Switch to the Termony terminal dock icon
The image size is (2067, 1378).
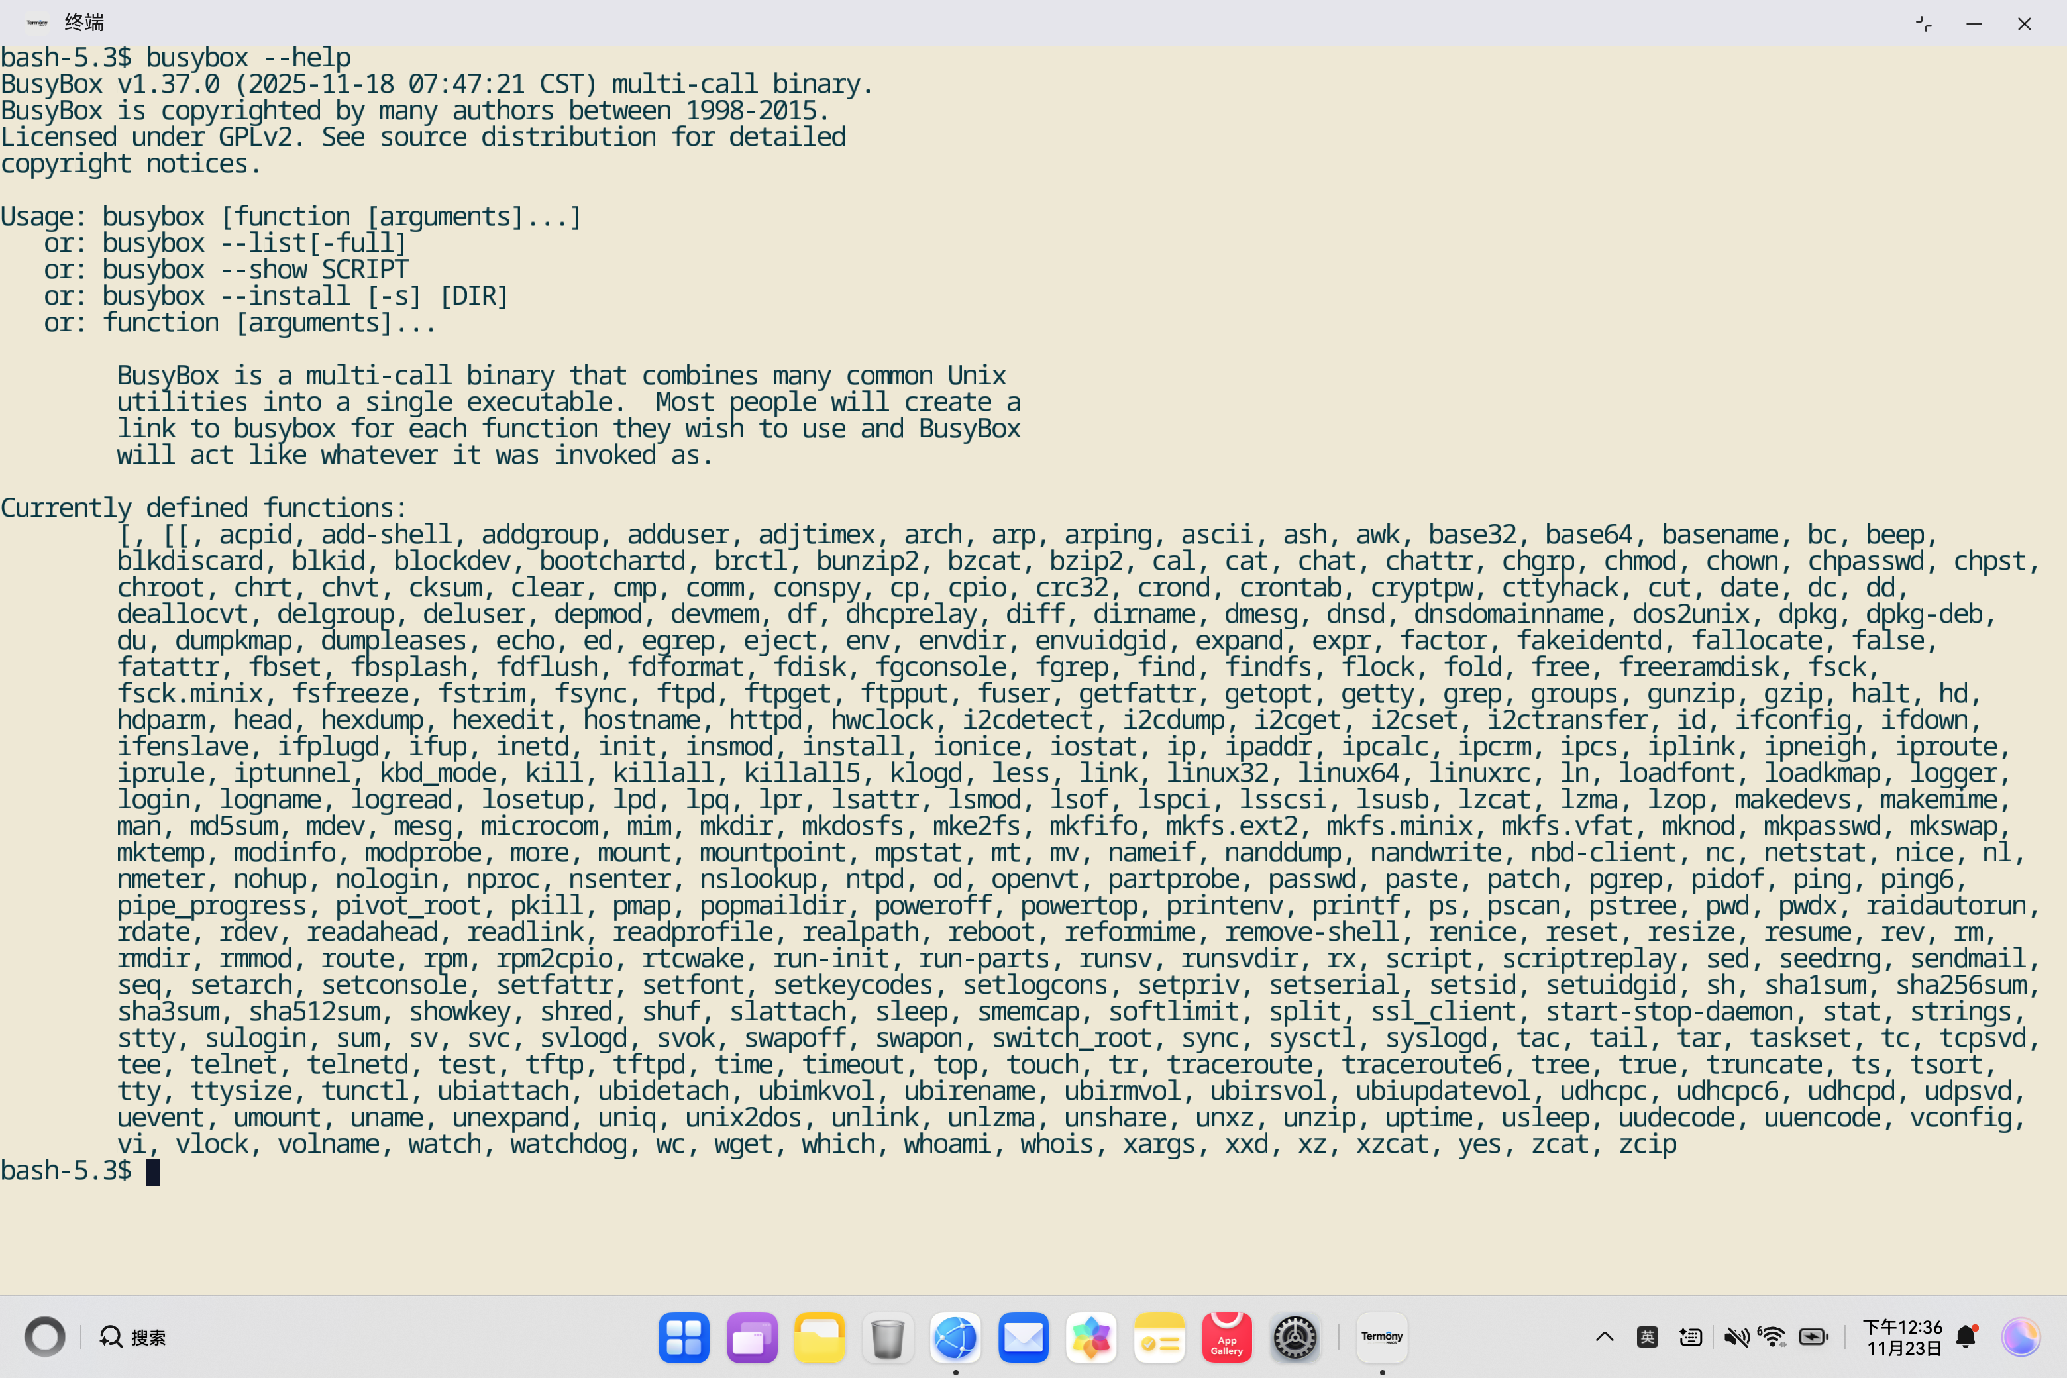(1381, 1337)
